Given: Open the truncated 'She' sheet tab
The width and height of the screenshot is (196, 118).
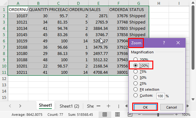Looking at the screenshot, I should [x=90, y=106].
